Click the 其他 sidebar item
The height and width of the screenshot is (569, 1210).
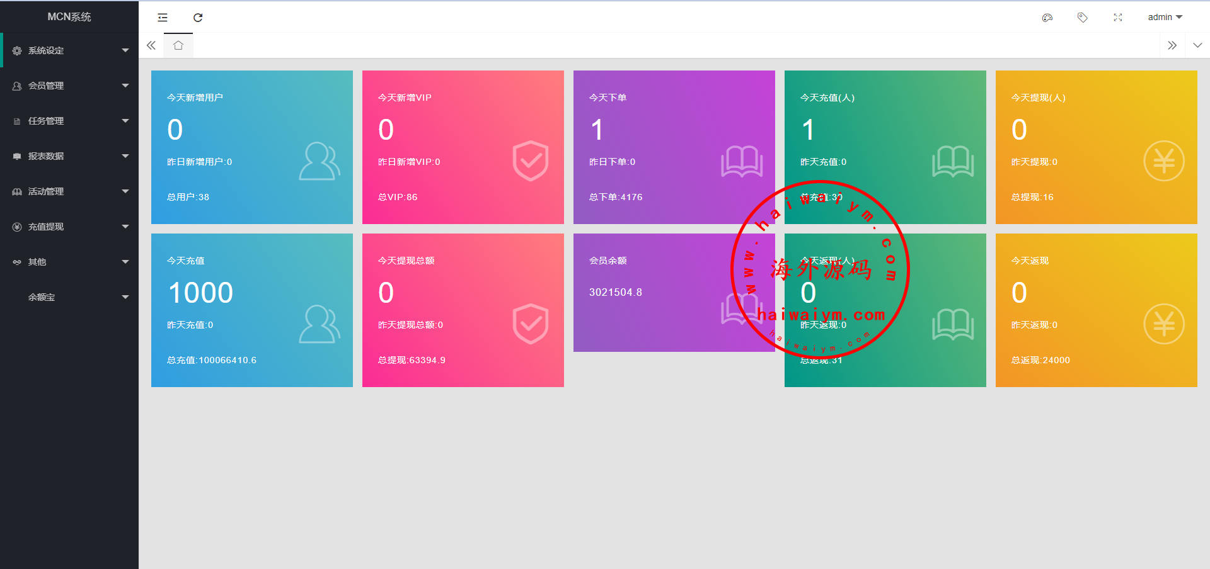click(x=69, y=262)
